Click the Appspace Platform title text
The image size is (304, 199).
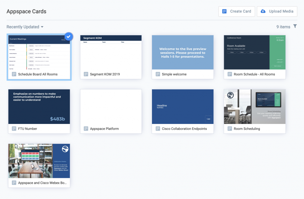104,129
